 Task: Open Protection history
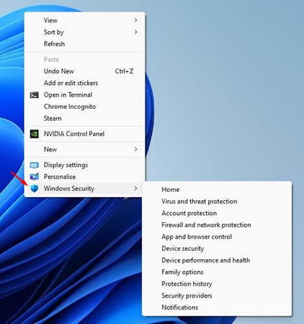point(216,284)
